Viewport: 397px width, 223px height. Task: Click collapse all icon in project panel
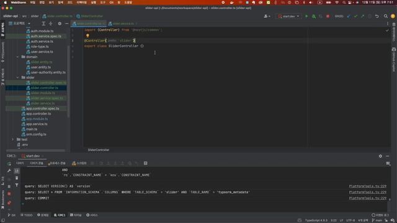point(51,24)
